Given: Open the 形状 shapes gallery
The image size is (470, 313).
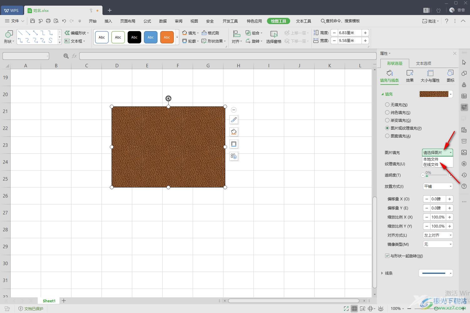Looking at the screenshot, I should tap(9, 37).
